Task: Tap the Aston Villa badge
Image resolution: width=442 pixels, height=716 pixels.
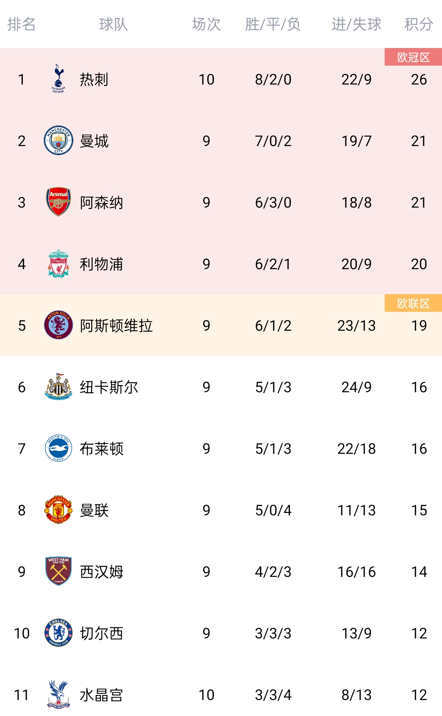Action: tap(58, 325)
